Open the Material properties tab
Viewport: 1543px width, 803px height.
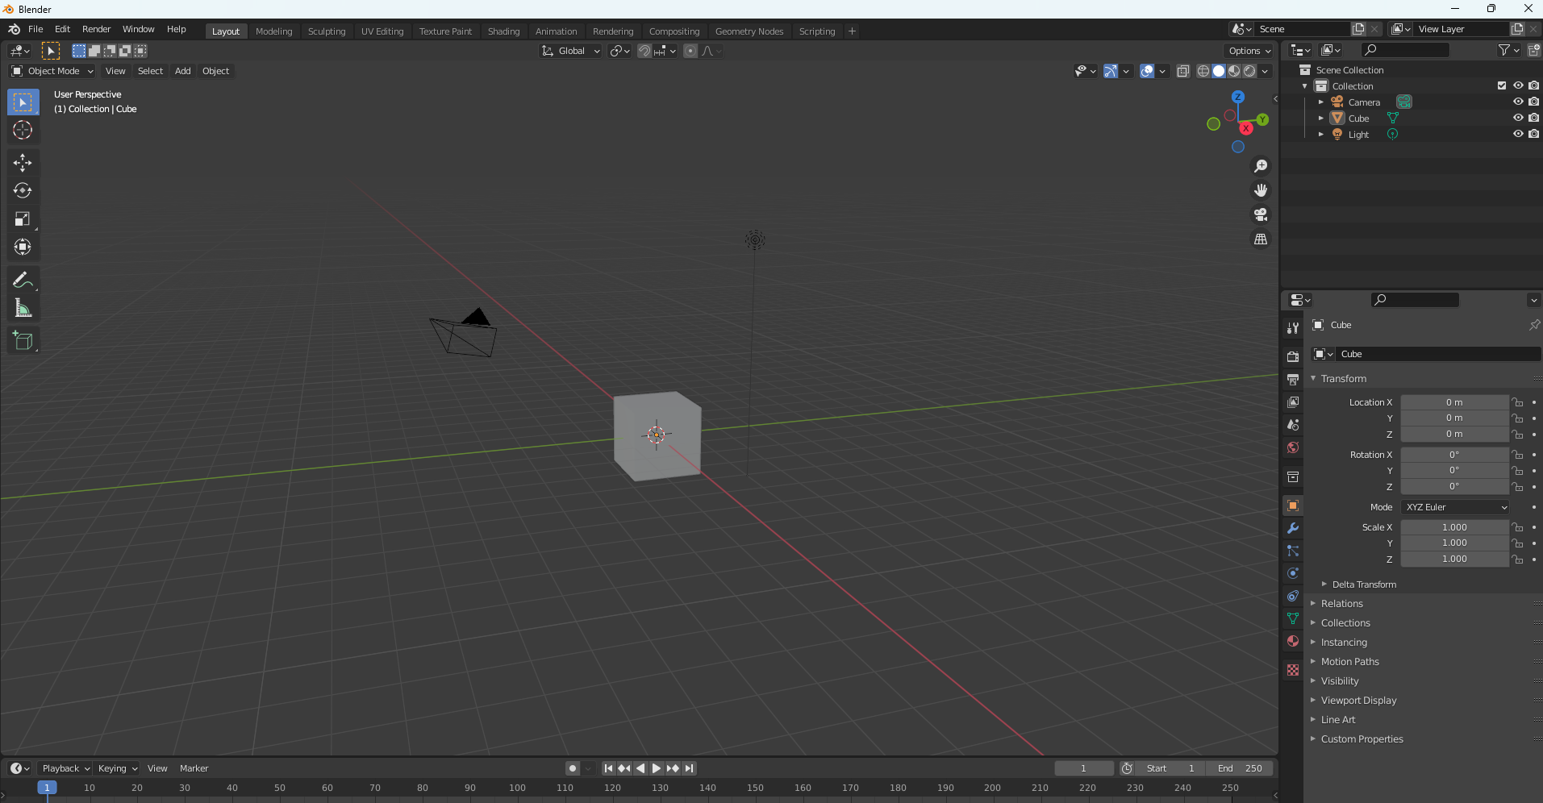point(1293,642)
